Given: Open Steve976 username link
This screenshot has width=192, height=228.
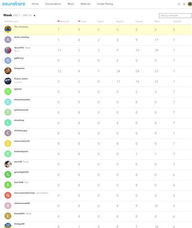Looking at the screenshot, I should tap(19, 48).
